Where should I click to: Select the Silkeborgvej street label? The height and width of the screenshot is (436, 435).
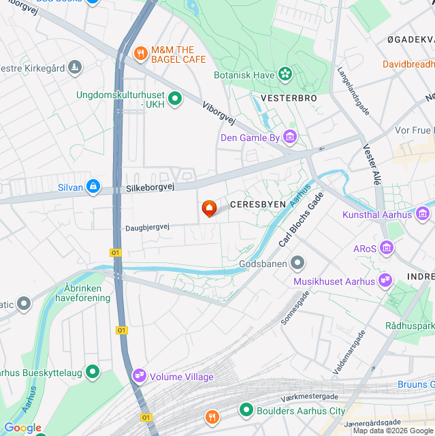150,188
